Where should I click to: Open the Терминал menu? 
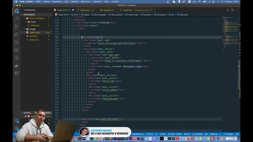tap(97, 2)
